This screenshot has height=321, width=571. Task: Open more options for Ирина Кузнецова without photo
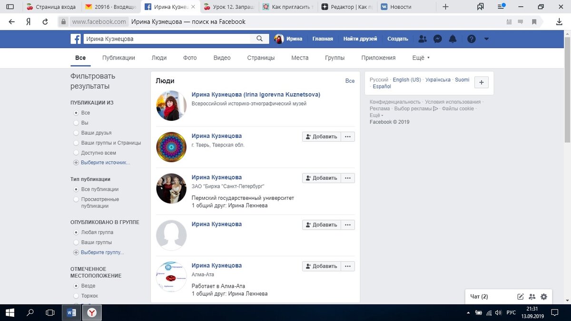(347, 225)
